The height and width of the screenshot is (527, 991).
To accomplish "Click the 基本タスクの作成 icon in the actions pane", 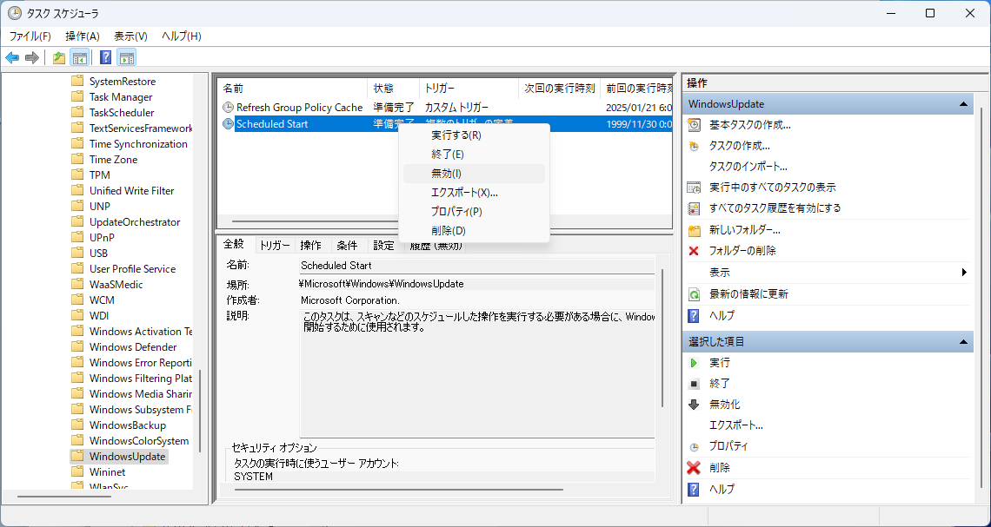I will [x=694, y=125].
